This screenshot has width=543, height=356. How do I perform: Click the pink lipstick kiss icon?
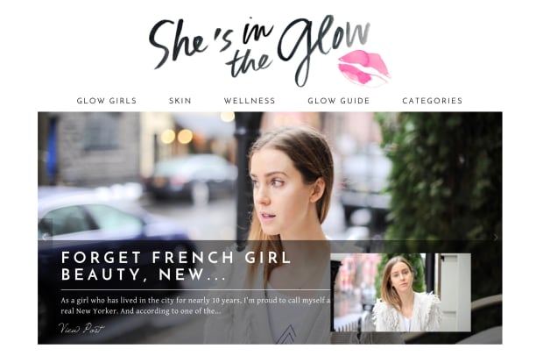(x=363, y=68)
